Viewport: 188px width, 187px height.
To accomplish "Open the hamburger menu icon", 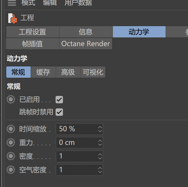I will (x=12, y=3).
